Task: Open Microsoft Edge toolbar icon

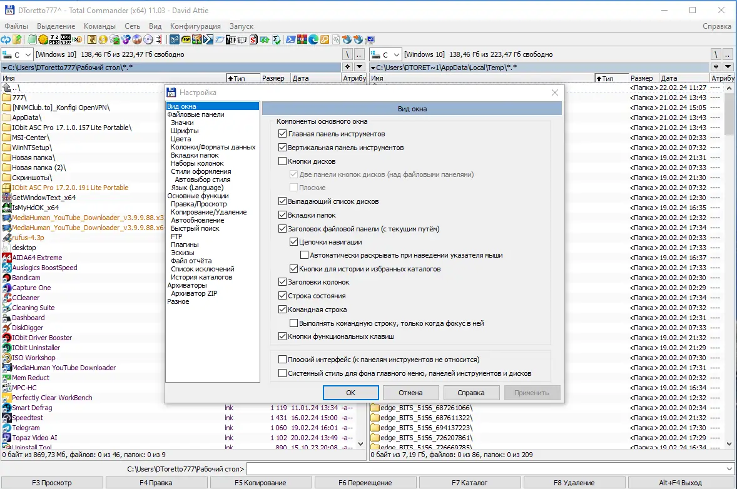Action: click(313, 39)
